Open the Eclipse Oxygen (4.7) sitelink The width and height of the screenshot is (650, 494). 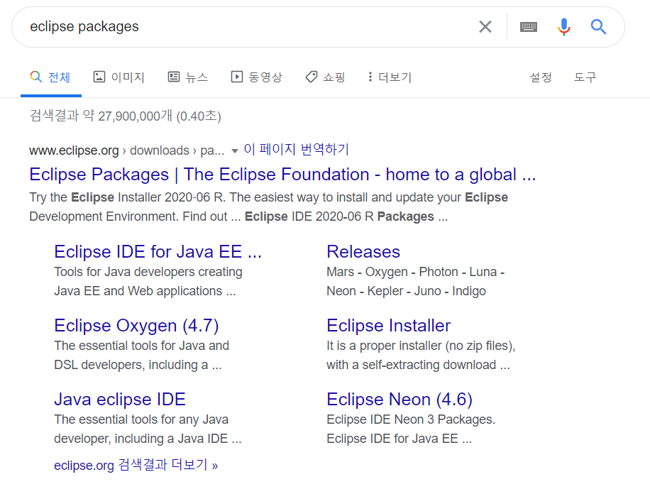click(136, 326)
